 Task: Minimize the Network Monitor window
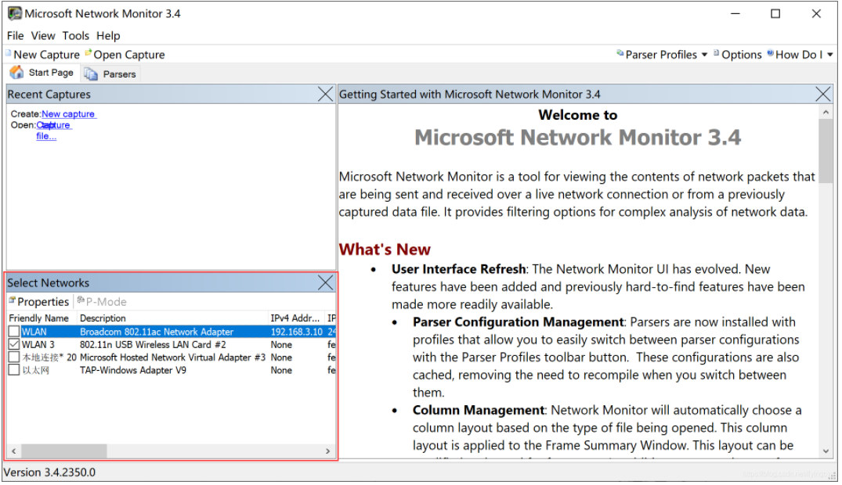[x=735, y=14]
